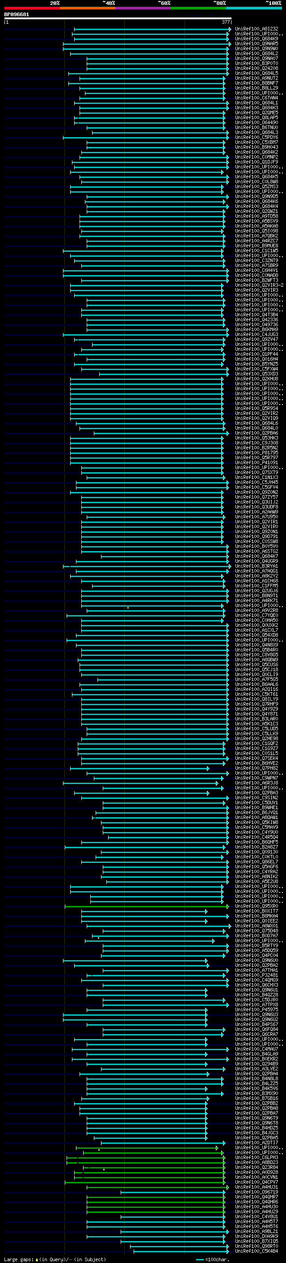
Task: Select the UniRef100_B0XIT7 label
Action: [257, 911]
